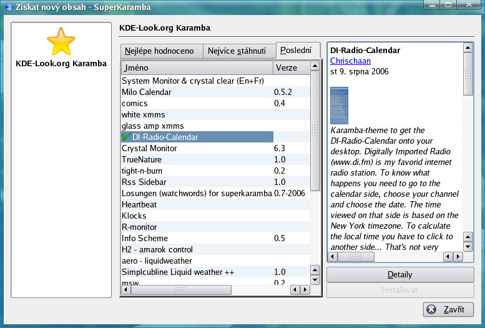
Task: Click the theme list horizontal scrollbar left arrow
Action: (x=126, y=290)
